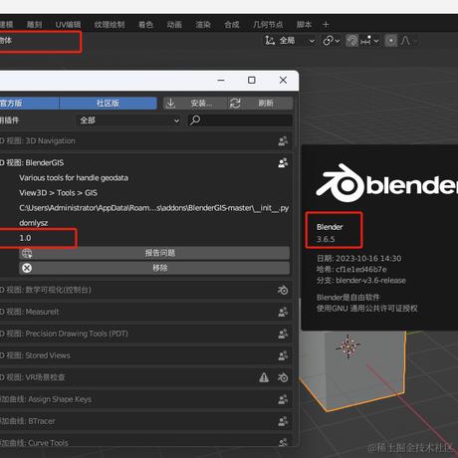Click the add-on search field
Image resolution: width=458 pixels, height=458 pixels.
pyautogui.click(x=240, y=120)
